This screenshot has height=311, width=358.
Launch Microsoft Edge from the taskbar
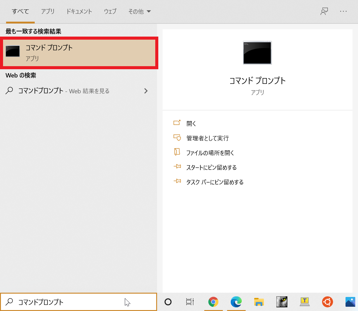(236, 302)
